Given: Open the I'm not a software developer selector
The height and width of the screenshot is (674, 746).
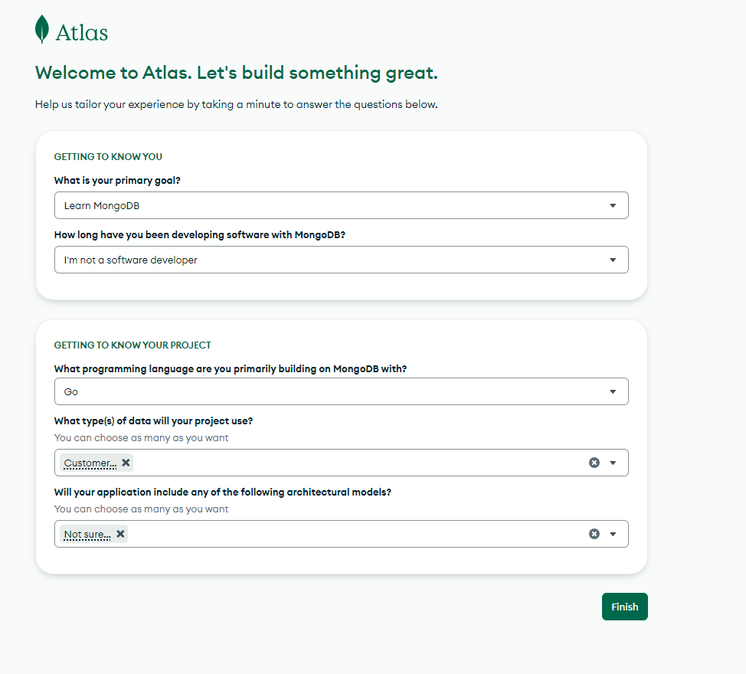Looking at the screenshot, I should click(341, 260).
